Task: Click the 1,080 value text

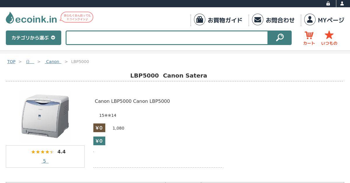Action: tap(118, 128)
